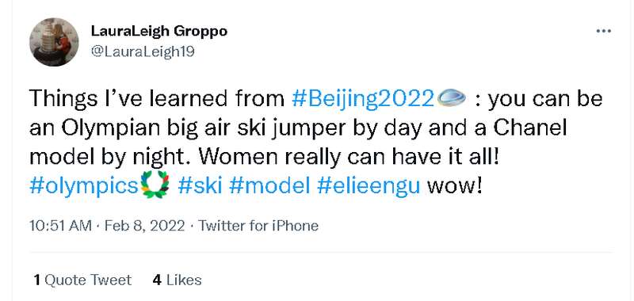634x301 pixels.
Task: Click the Twitter for iPhone source label
Action: point(258,226)
